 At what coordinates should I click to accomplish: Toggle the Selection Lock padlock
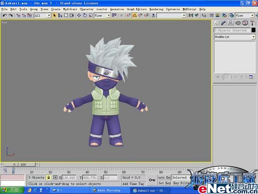(48, 177)
